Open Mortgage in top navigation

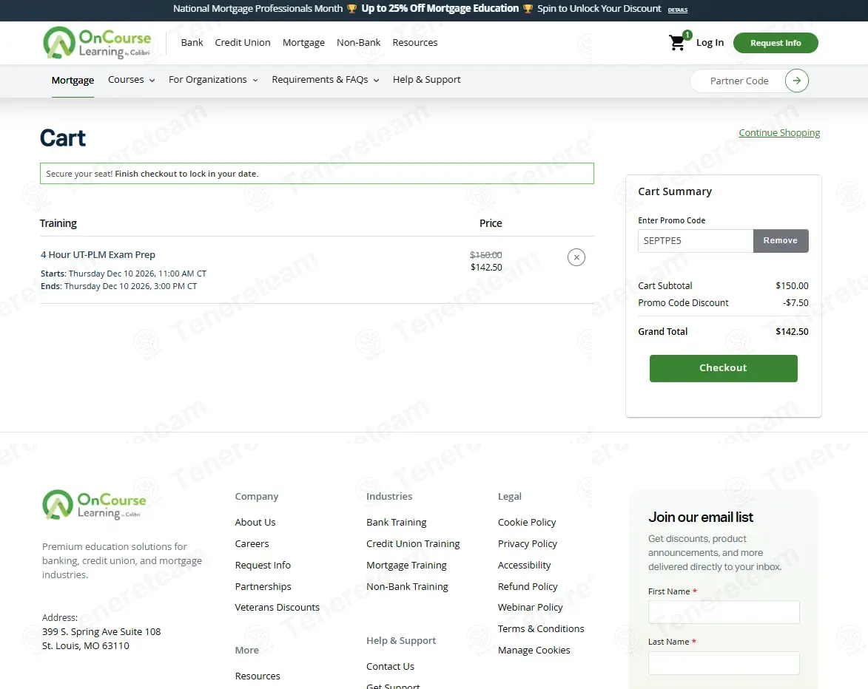click(x=303, y=43)
